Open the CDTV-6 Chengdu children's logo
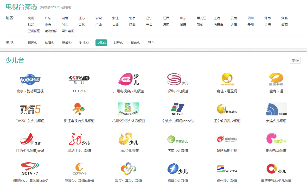This screenshot has height=187, width=307. tap(79, 169)
